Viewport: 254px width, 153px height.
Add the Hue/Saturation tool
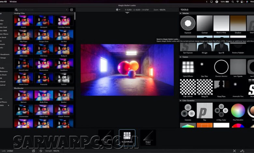click(238, 111)
